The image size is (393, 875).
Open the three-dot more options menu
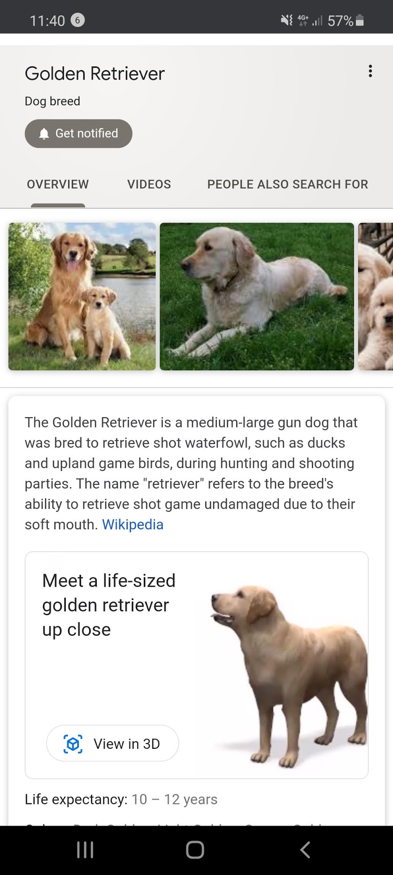click(x=370, y=71)
